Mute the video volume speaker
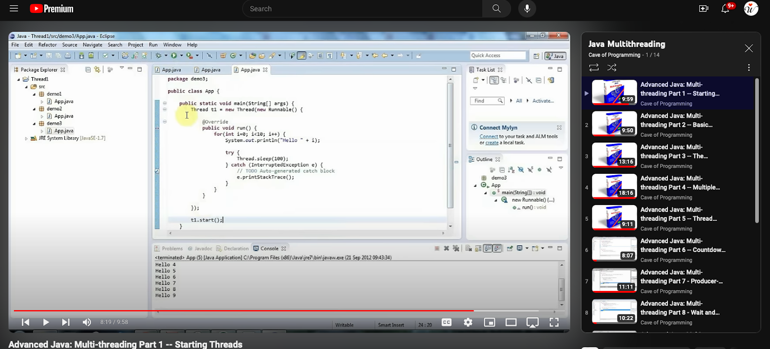The image size is (770, 349). pos(87,322)
